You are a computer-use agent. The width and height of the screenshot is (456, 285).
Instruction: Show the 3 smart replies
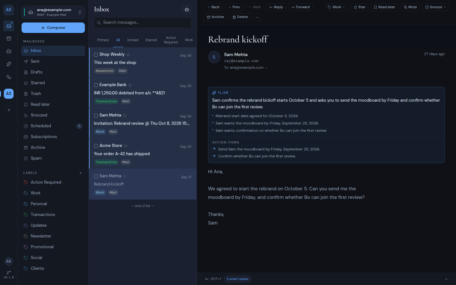point(237,279)
